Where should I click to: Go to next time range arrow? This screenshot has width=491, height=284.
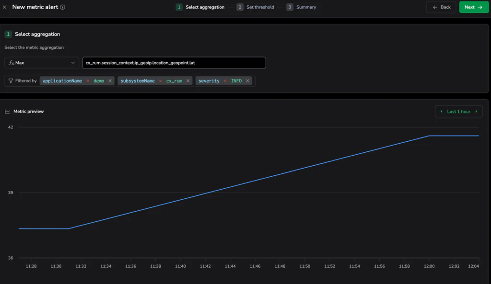pos(476,112)
